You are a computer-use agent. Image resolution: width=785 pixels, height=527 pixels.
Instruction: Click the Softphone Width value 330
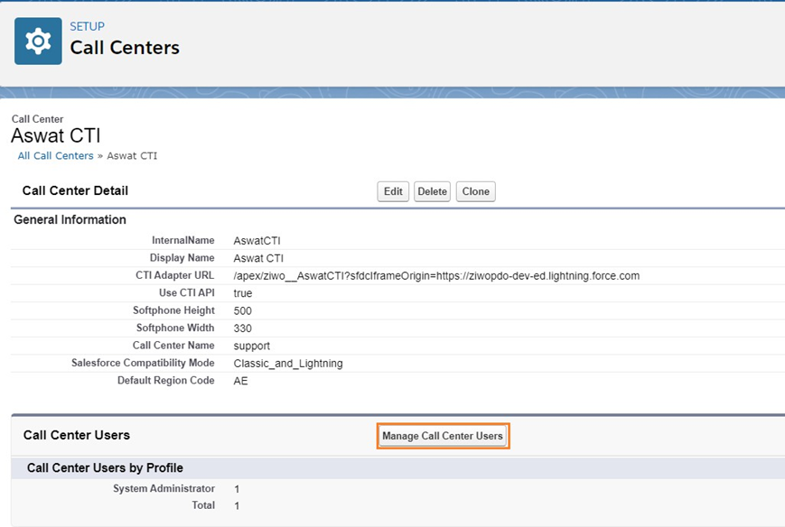(x=242, y=328)
